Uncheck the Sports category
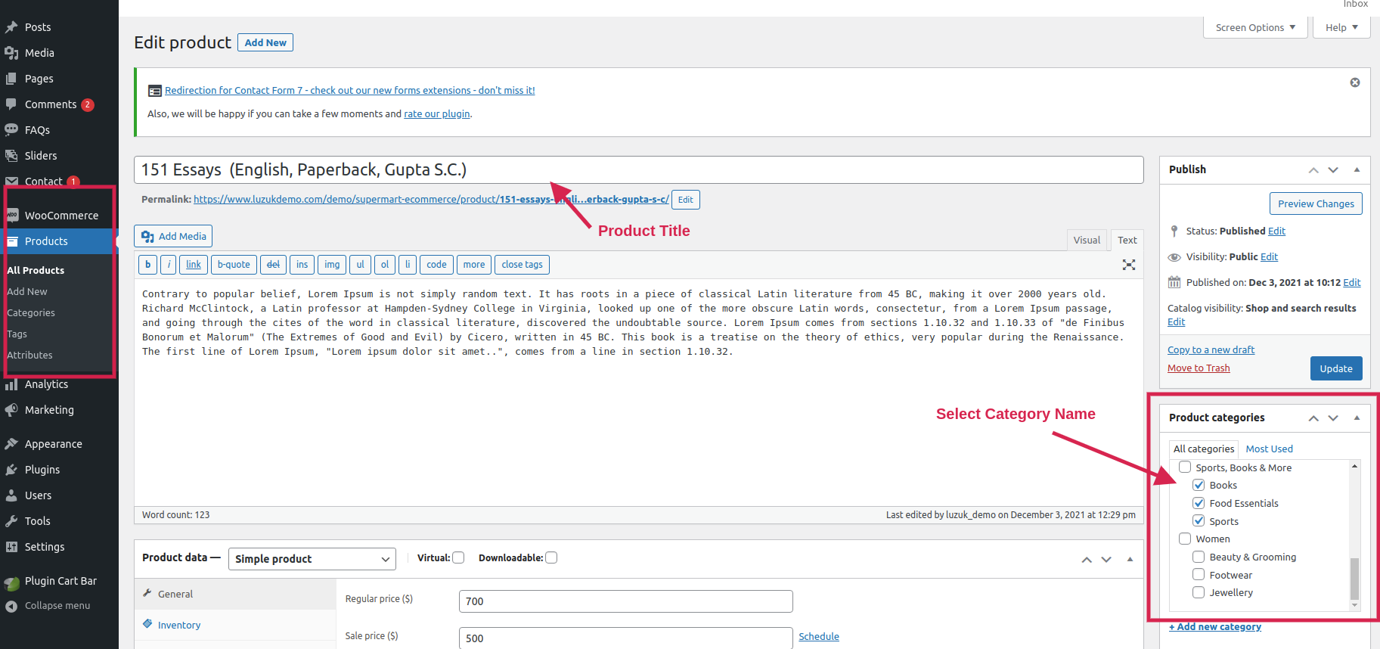The width and height of the screenshot is (1380, 649). [1199, 520]
